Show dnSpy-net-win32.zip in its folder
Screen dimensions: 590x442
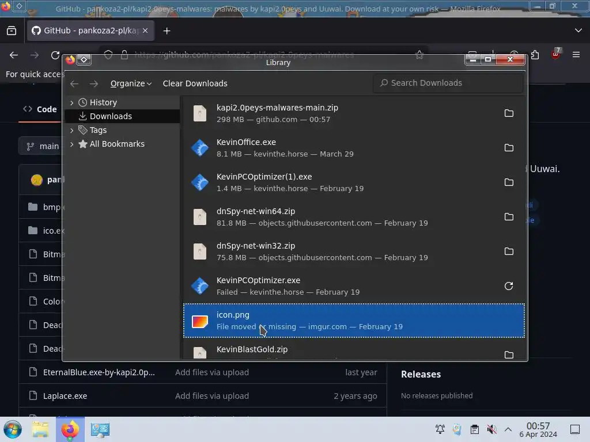click(x=508, y=252)
